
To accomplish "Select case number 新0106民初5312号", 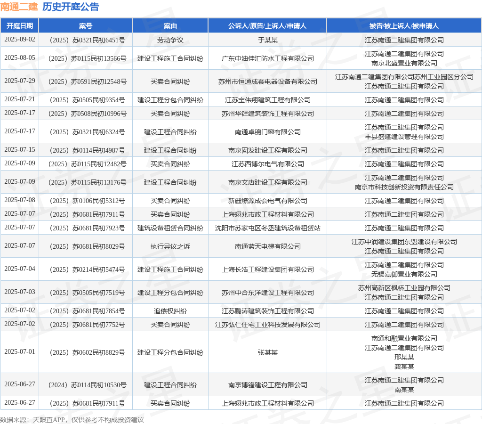I will click(x=99, y=201).
